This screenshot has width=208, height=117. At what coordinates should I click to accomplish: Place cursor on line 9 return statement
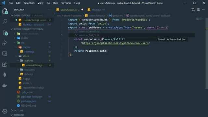point(91,51)
